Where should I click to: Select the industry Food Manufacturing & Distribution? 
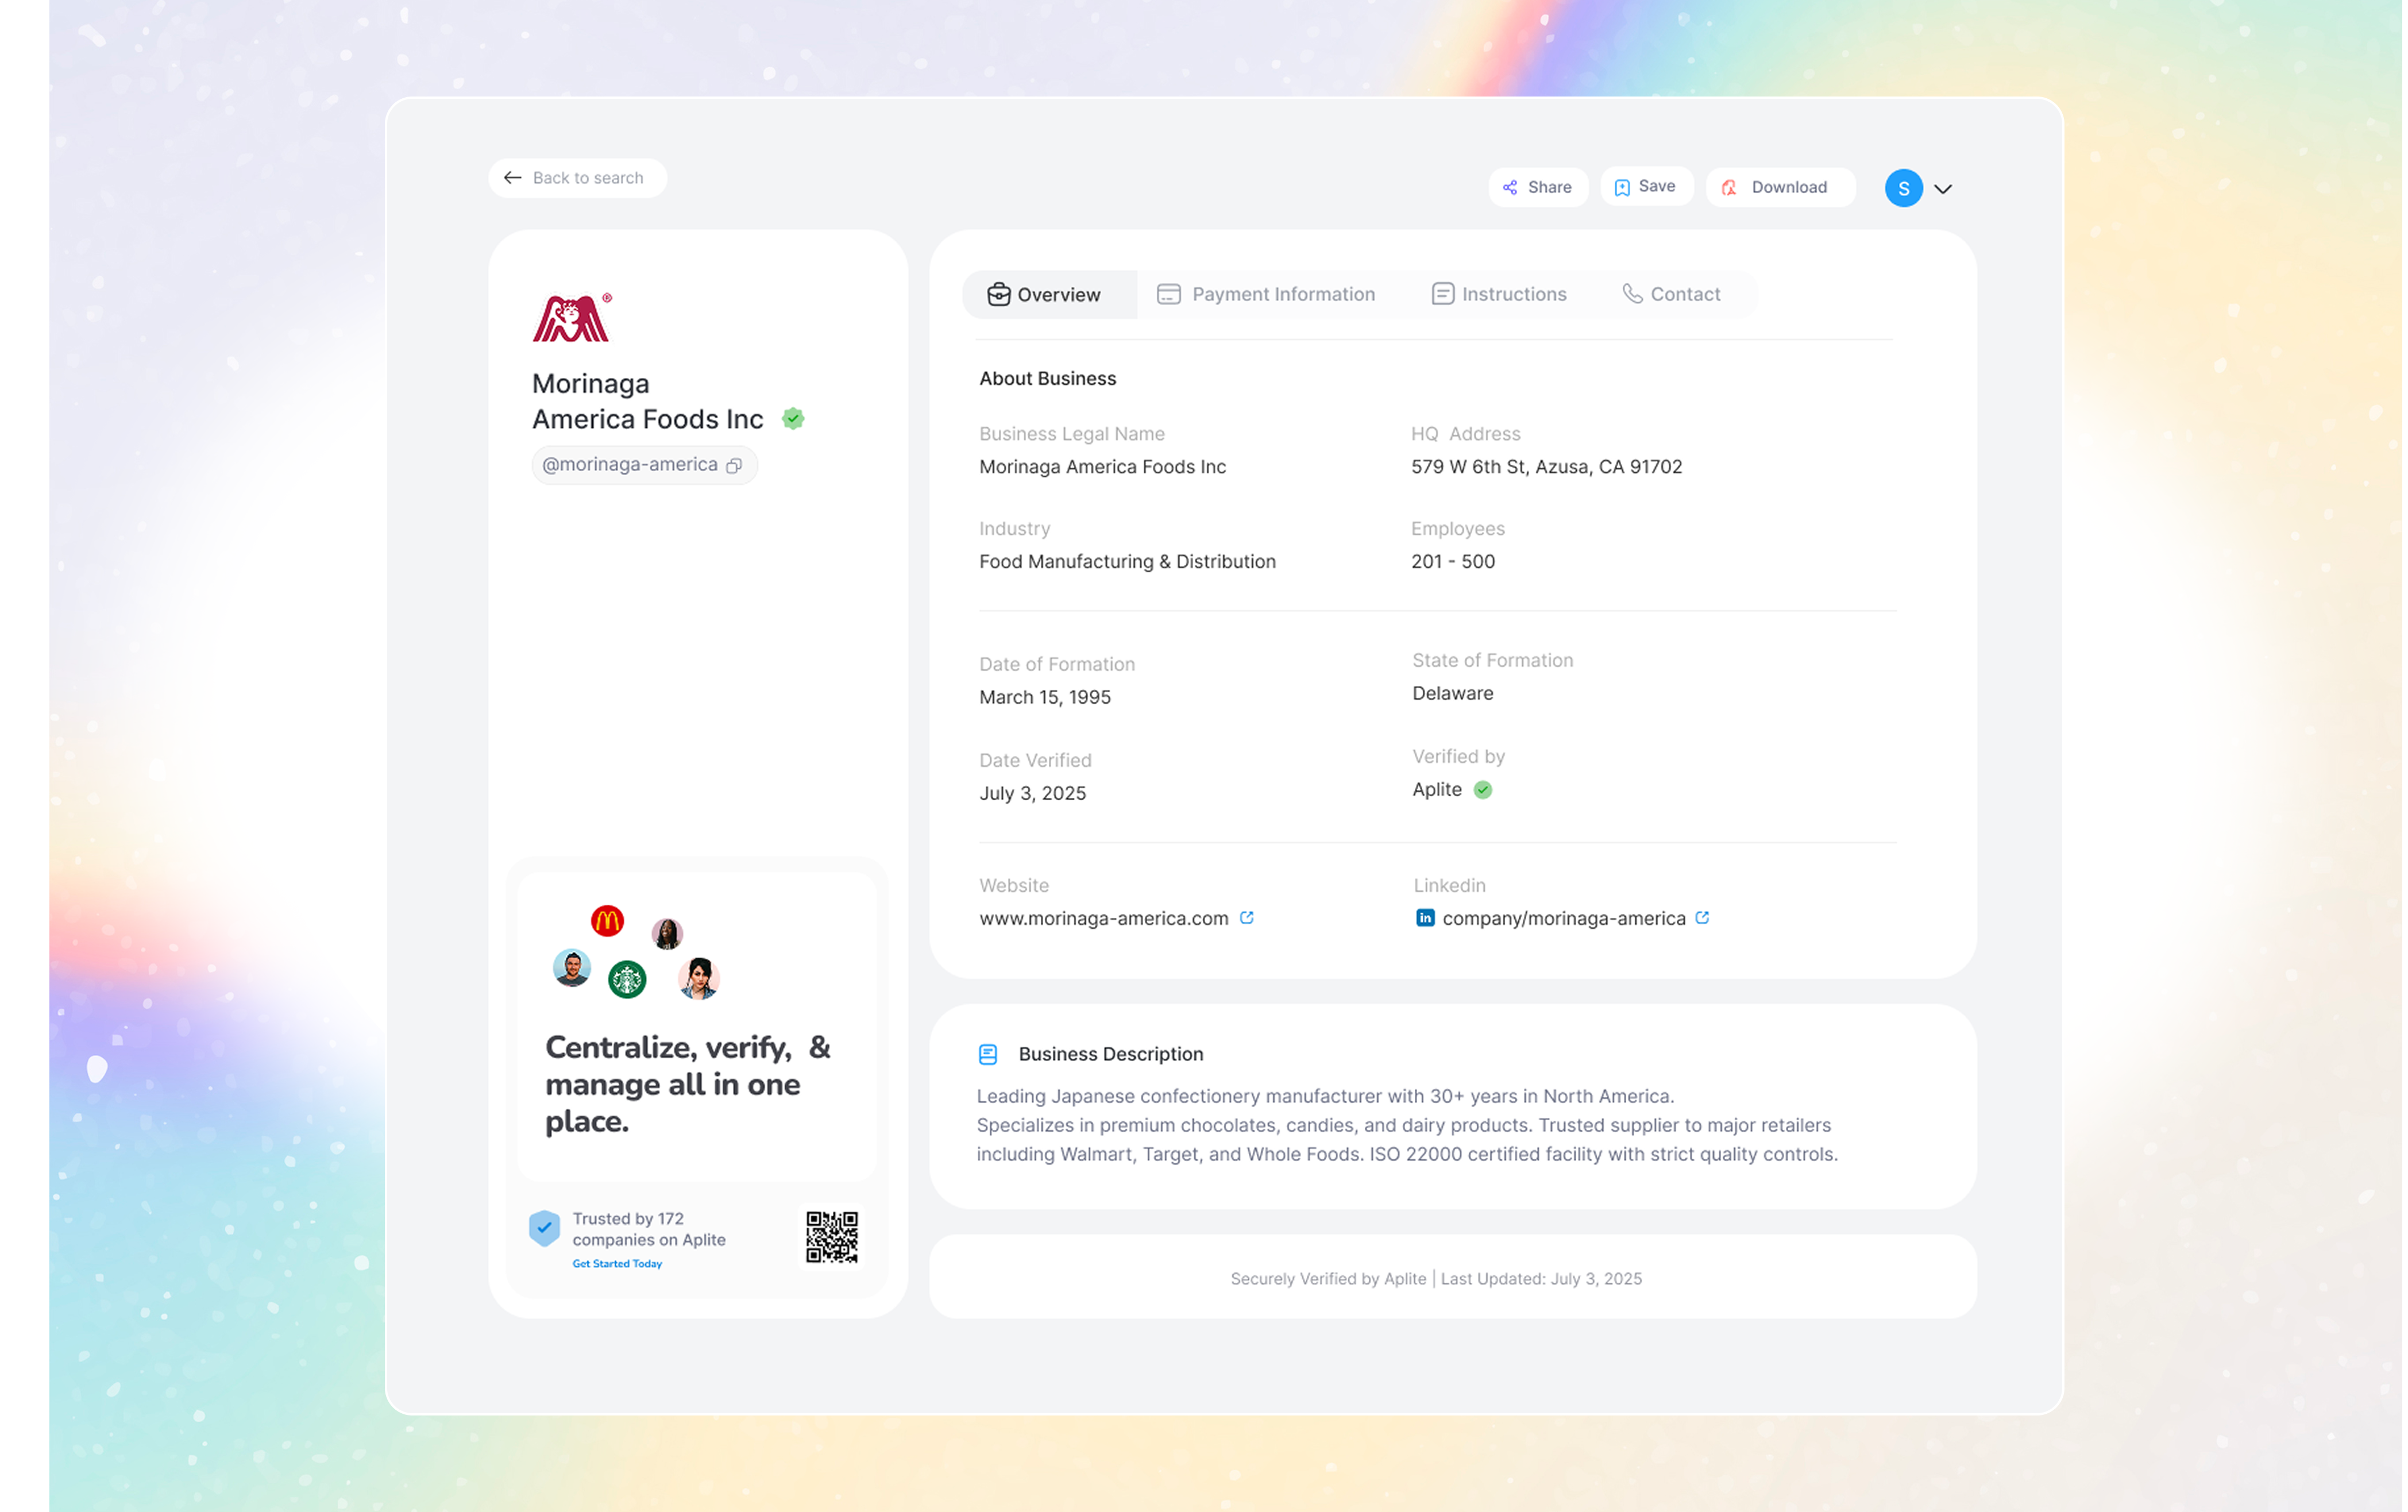tap(1127, 562)
